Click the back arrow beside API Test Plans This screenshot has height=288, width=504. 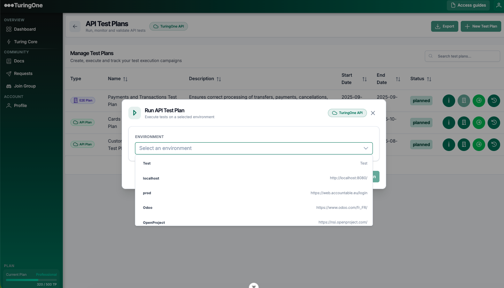click(75, 26)
